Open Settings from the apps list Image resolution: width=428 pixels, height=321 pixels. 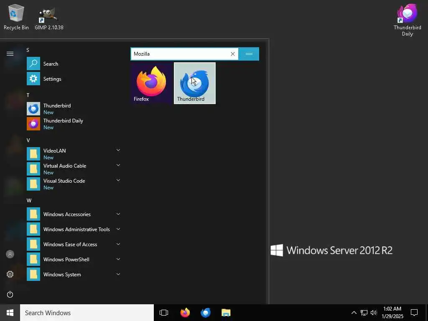(74, 79)
